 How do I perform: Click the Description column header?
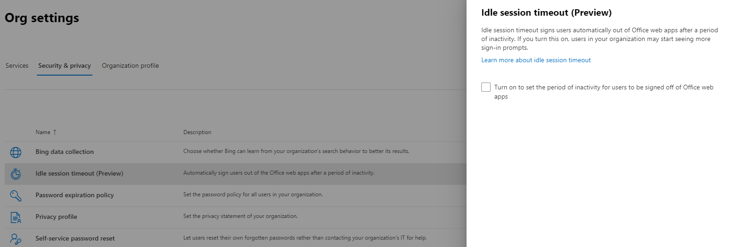(x=197, y=132)
